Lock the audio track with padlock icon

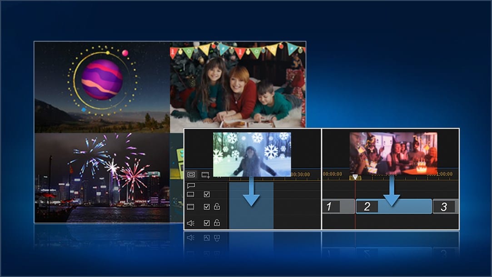(217, 223)
